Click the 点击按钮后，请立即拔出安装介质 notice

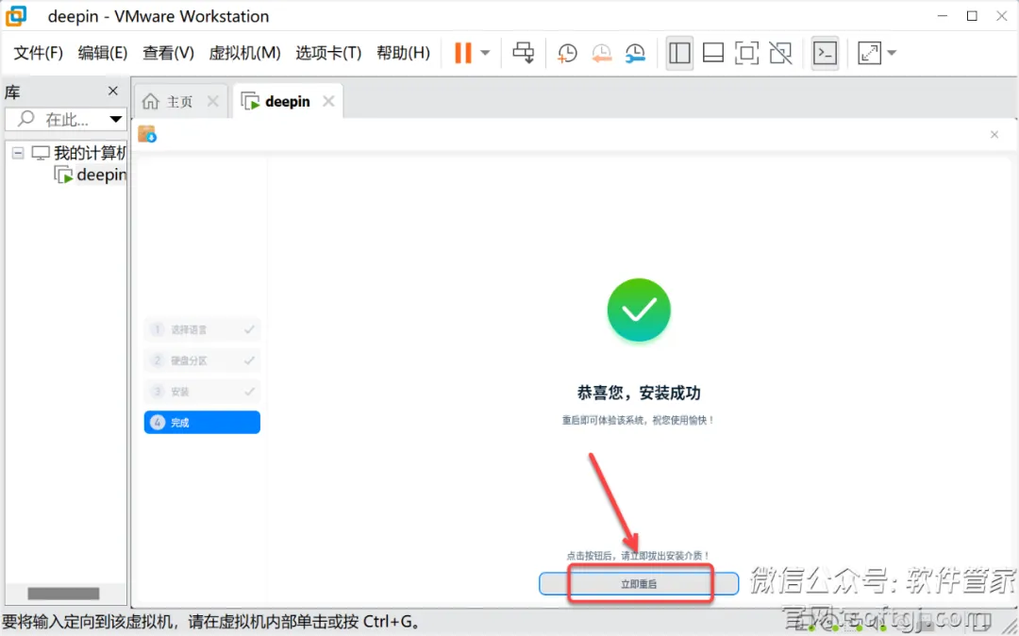(x=638, y=556)
